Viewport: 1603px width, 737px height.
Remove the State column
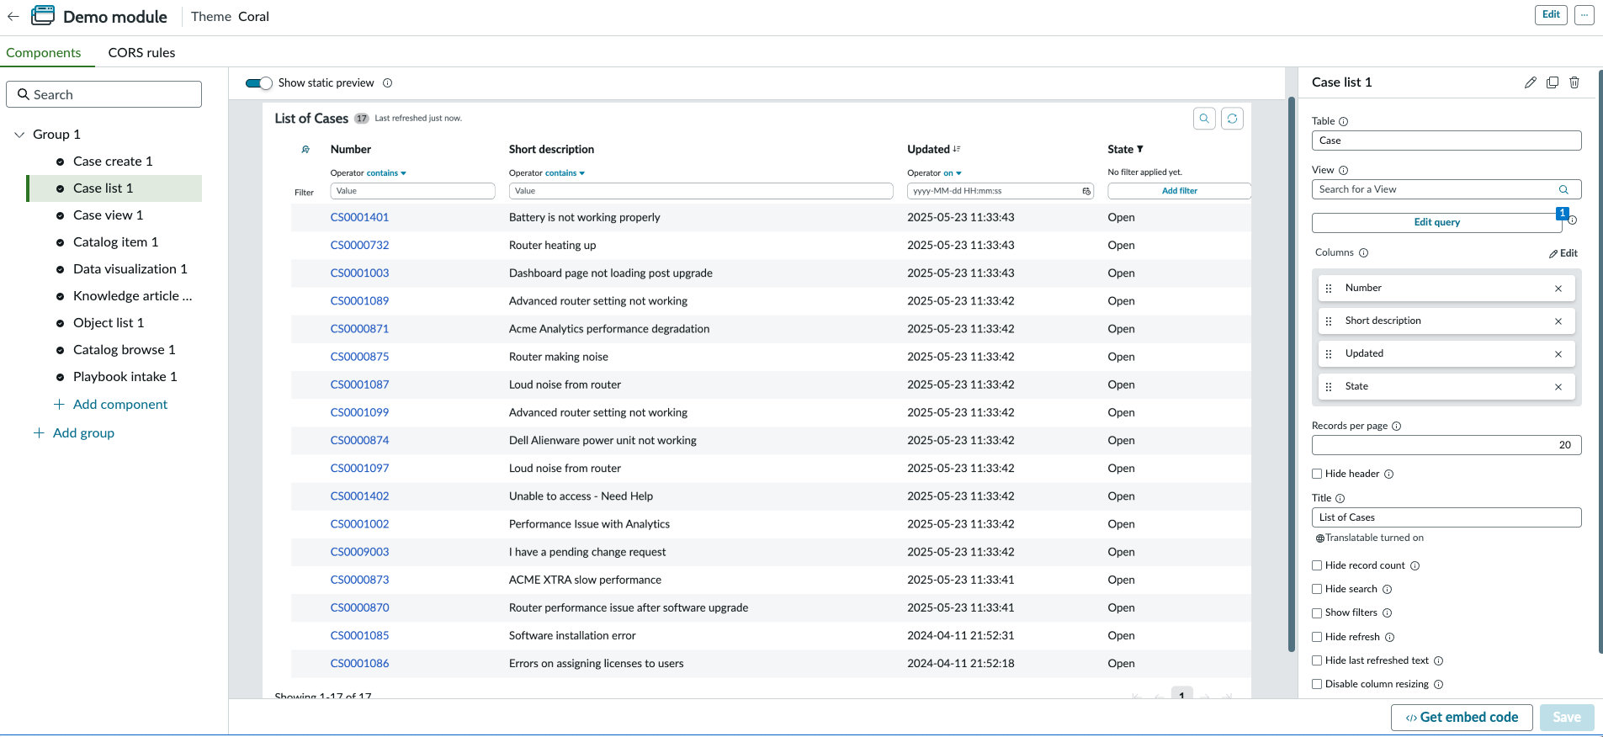(1558, 387)
